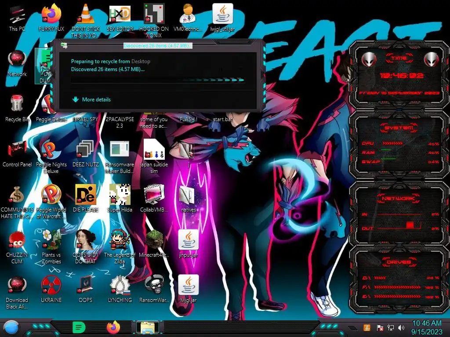Select the VLC cone shortcut icon
450x337 pixels.
[x=85, y=14]
